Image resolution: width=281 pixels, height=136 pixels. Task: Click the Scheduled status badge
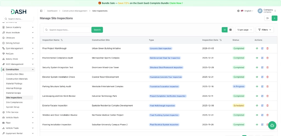click(238, 106)
